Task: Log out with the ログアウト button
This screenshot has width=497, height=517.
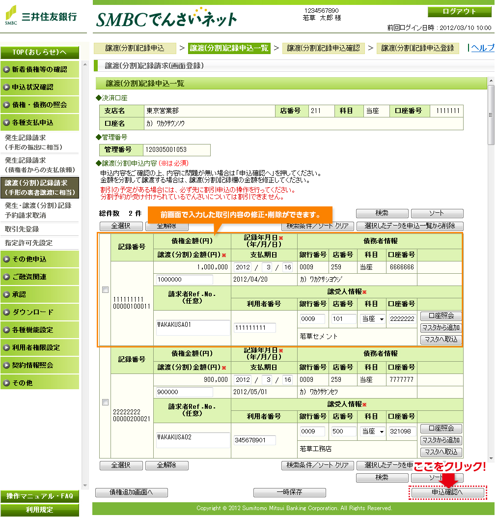Action: point(459,12)
